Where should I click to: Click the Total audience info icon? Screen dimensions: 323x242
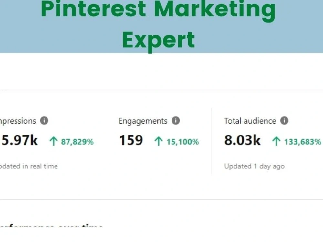[x=284, y=121]
